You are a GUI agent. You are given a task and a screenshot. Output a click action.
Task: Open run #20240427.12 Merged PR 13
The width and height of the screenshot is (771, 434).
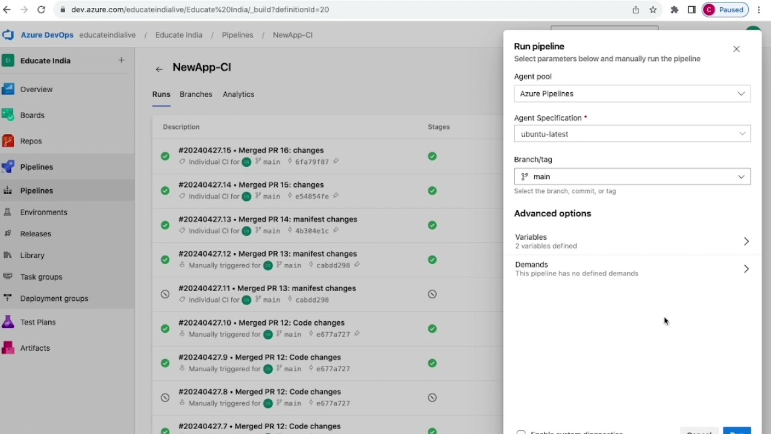tap(267, 254)
